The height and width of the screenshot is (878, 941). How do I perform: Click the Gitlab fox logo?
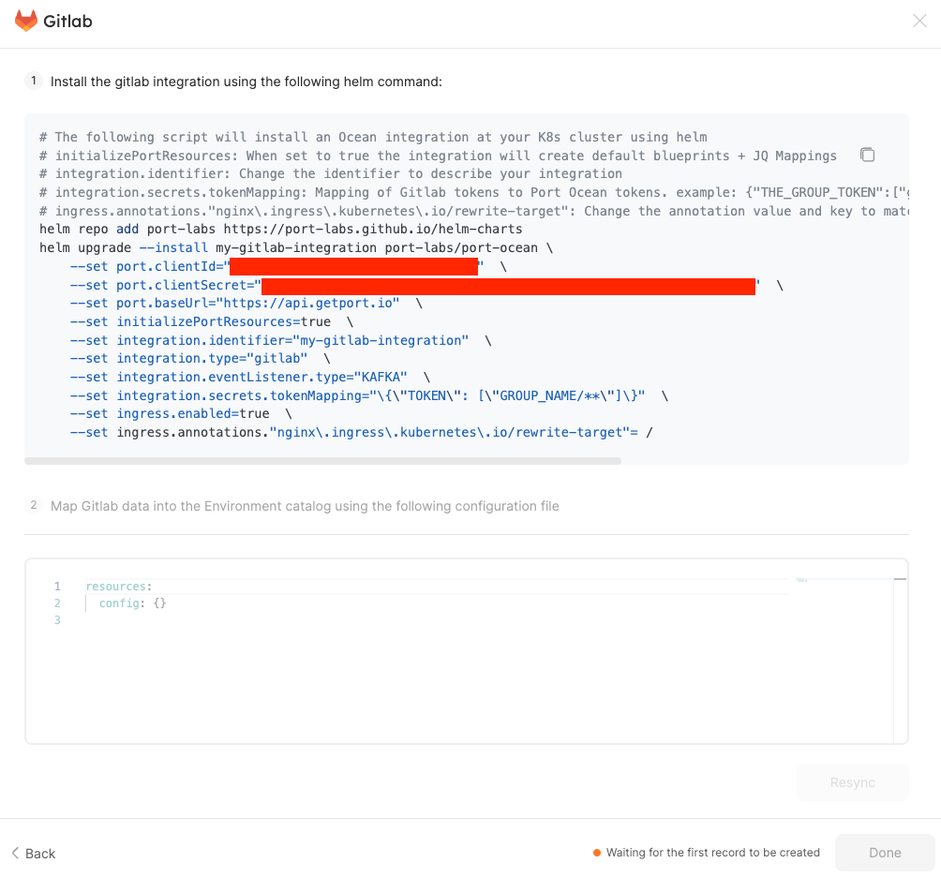(26, 22)
